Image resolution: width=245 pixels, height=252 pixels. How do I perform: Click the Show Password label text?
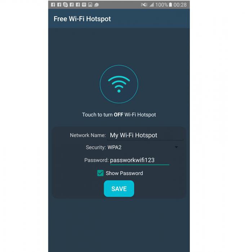pos(124,173)
